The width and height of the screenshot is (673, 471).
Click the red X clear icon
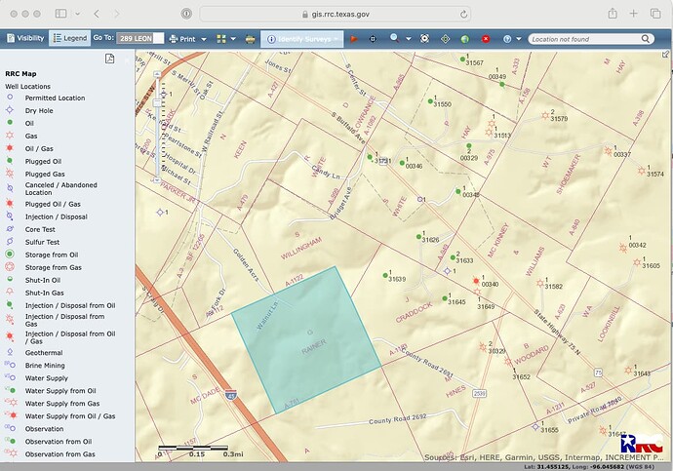[486, 39]
